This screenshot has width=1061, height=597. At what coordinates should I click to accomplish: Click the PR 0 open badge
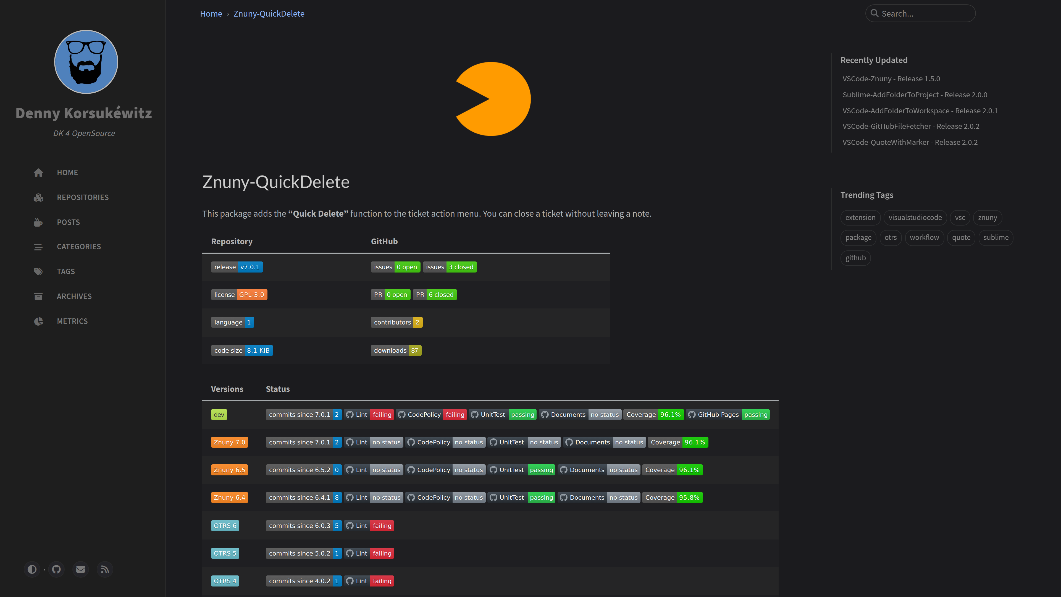click(390, 295)
